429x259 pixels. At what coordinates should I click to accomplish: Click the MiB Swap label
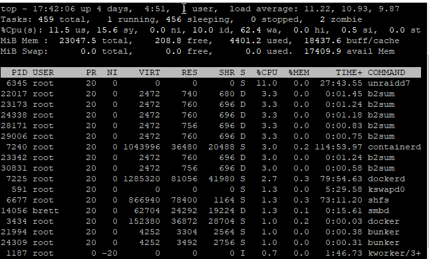pyautogui.click(x=24, y=51)
